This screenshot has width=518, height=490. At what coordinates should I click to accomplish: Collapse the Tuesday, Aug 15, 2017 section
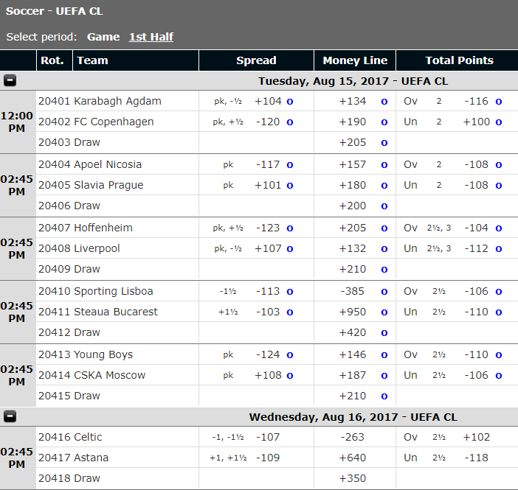10,81
